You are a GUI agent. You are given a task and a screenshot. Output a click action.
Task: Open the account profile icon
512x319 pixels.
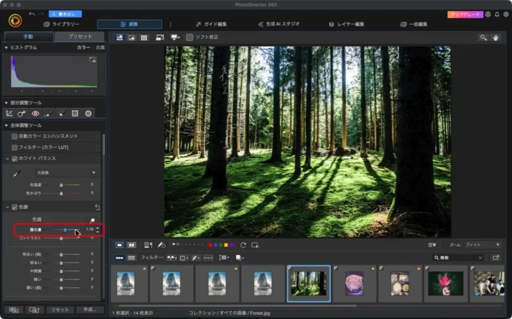(x=488, y=14)
